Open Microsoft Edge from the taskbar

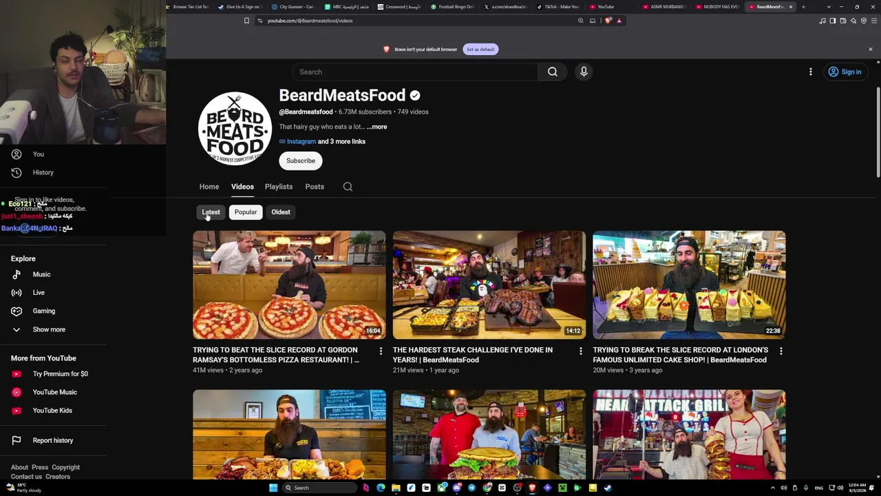(381, 488)
